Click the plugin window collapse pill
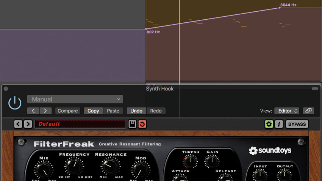This screenshot has width=322, height=181. tap(315, 89)
